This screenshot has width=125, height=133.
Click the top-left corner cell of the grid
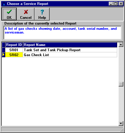(3, 45)
